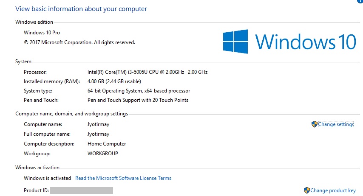Open the Change product key link
This screenshot has width=363, height=196.
point(333,190)
